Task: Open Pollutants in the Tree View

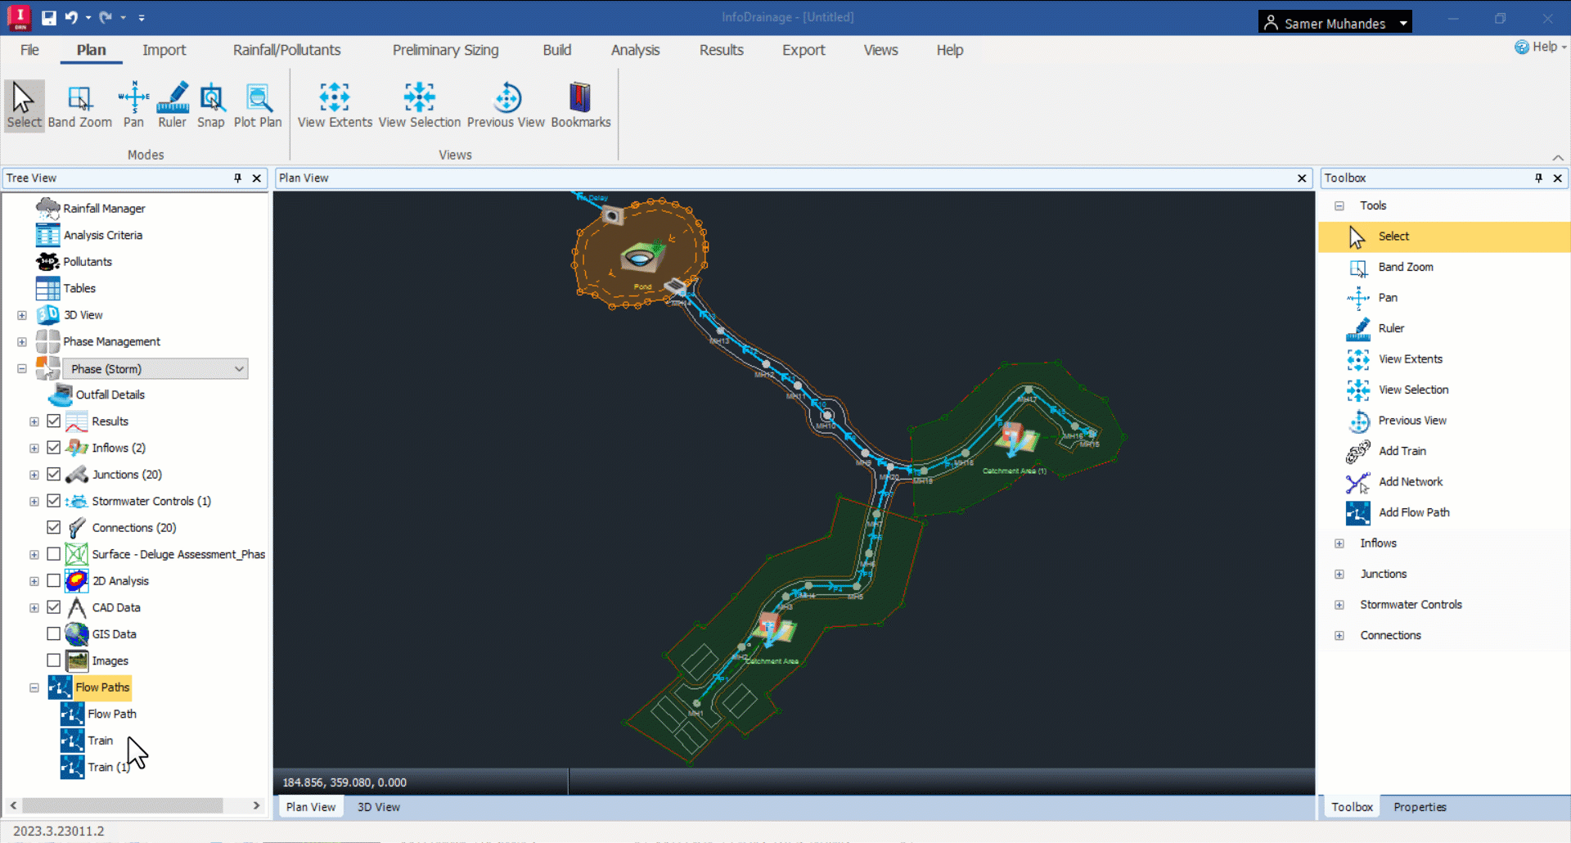Action: tap(74, 262)
